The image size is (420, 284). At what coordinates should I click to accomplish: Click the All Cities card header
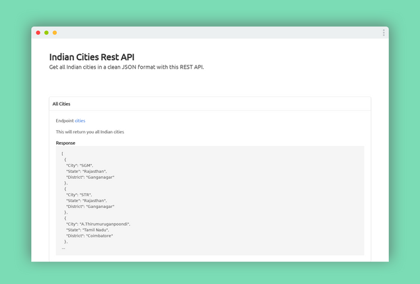[x=210, y=104]
